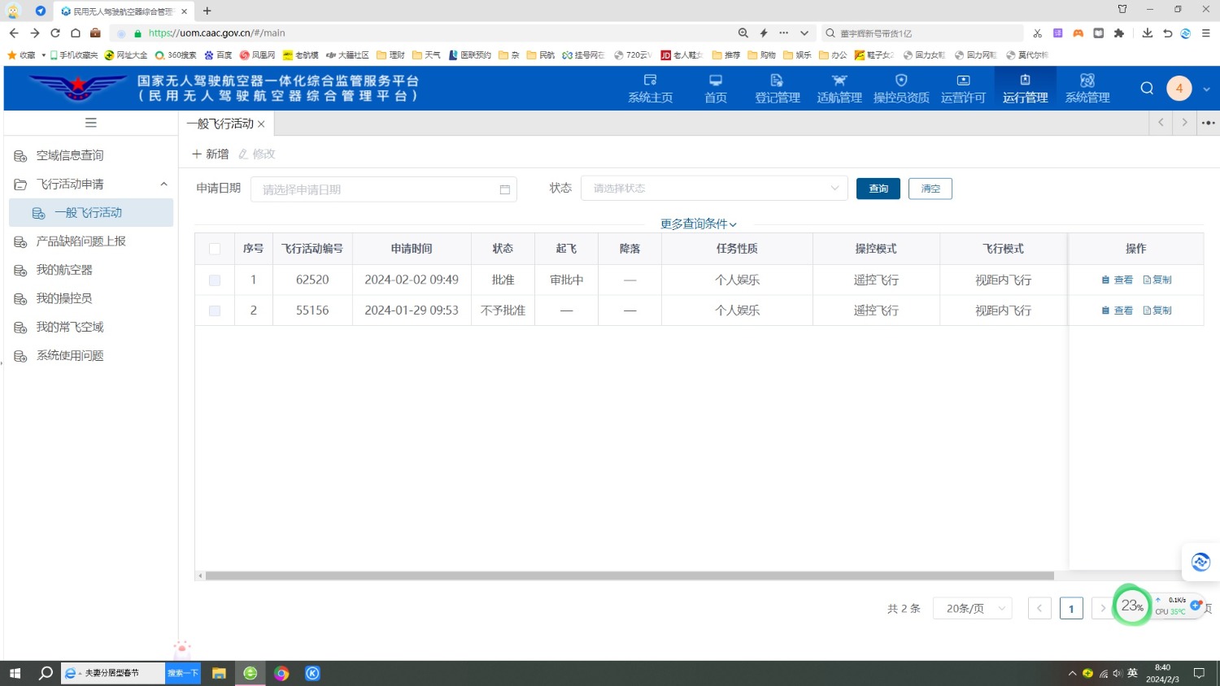Open the 系统管理 module
The height and width of the screenshot is (686, 1220).
click(1087, 89)
